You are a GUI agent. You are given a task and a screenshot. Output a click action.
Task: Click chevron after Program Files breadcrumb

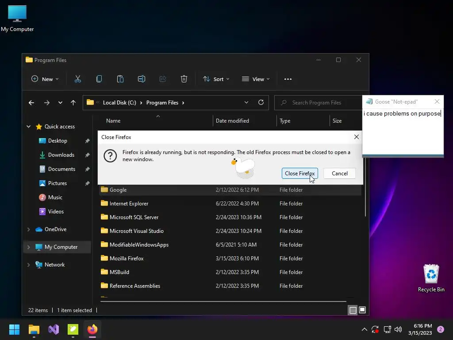[183, 103]
